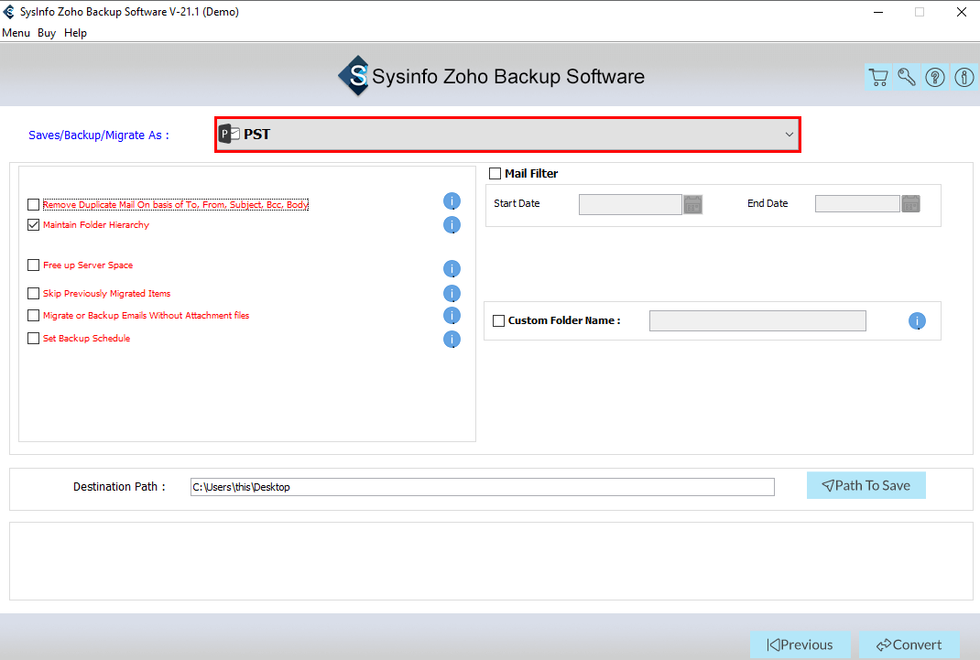Screen dimensions: 980x660
Task: Enable the Mail Filter checkbox
Action: [x=495, y=174]
